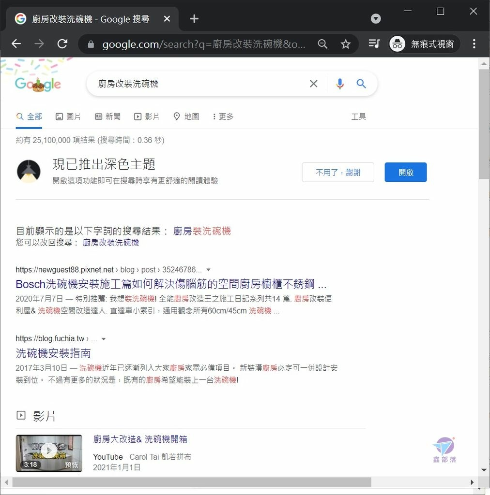Click the scroll up arrow
The width and height of the screenshot is (490, 495).
pyautogui.click(x=484, y=64)
